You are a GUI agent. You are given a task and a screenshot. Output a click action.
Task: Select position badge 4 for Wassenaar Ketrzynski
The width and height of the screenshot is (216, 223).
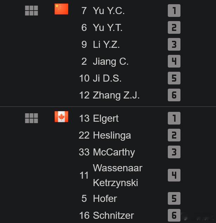(x=174, y=175)
